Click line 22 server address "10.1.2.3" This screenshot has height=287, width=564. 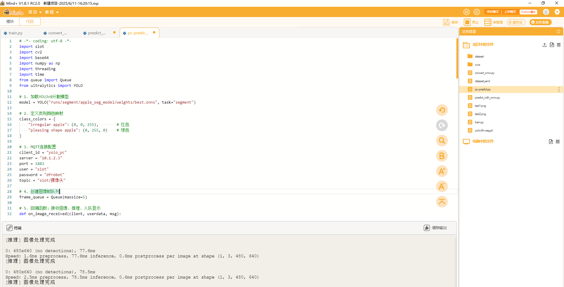[51, 158]
